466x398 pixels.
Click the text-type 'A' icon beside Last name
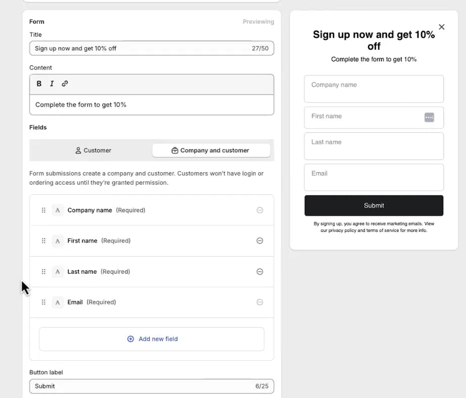click(x=57, y=271)
